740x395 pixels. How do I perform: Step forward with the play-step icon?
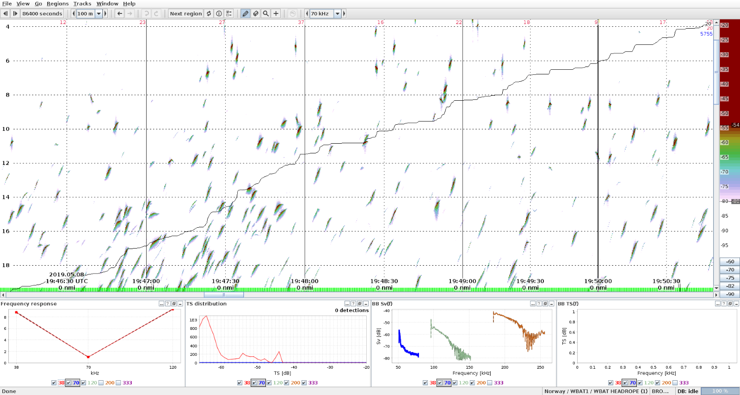coord(15,13)
